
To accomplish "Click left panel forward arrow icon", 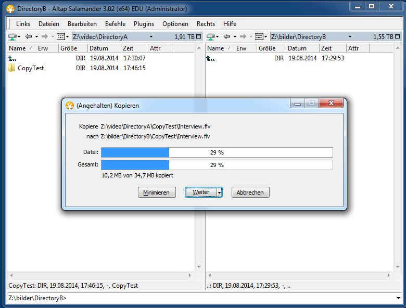I will pyautogui.click(x=45, y=36).
